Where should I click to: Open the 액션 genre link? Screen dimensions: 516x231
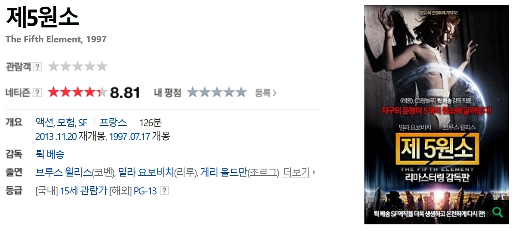45,122
